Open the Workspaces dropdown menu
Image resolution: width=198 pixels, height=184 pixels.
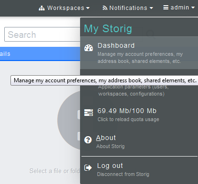pyautogui.click(x=64, y=8)
